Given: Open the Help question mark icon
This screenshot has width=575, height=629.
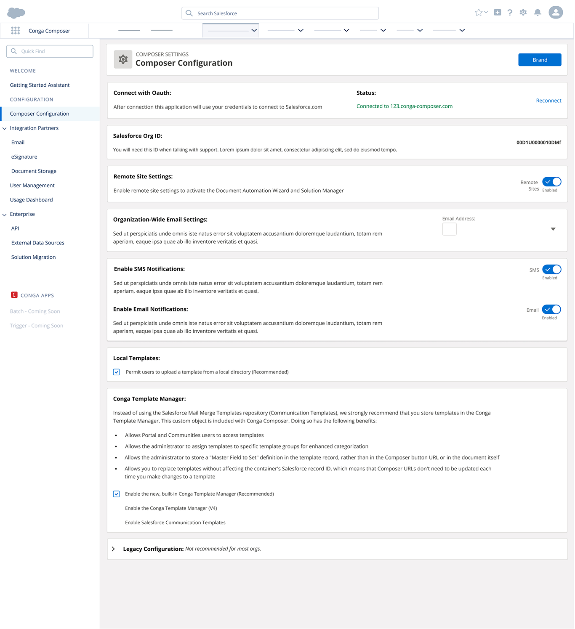Looking at the screenshot, I should pos(510,12).
